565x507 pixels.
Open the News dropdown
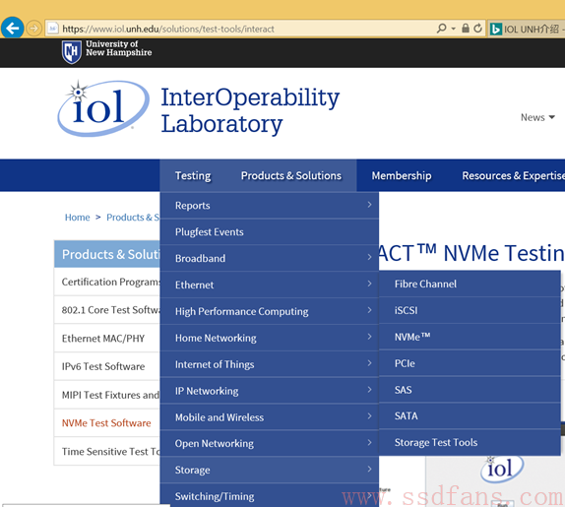point(537,117)
